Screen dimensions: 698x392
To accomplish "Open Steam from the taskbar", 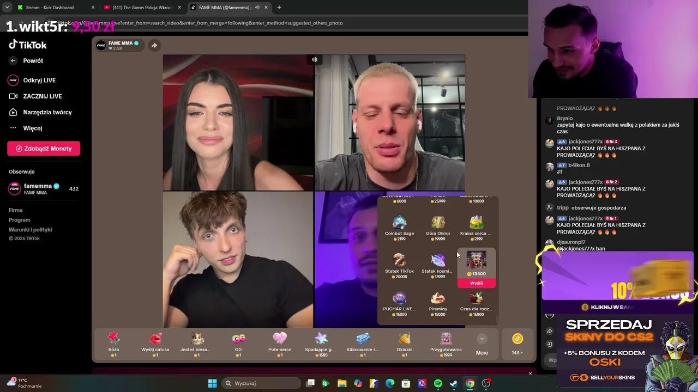I will (x=454, y=383).
